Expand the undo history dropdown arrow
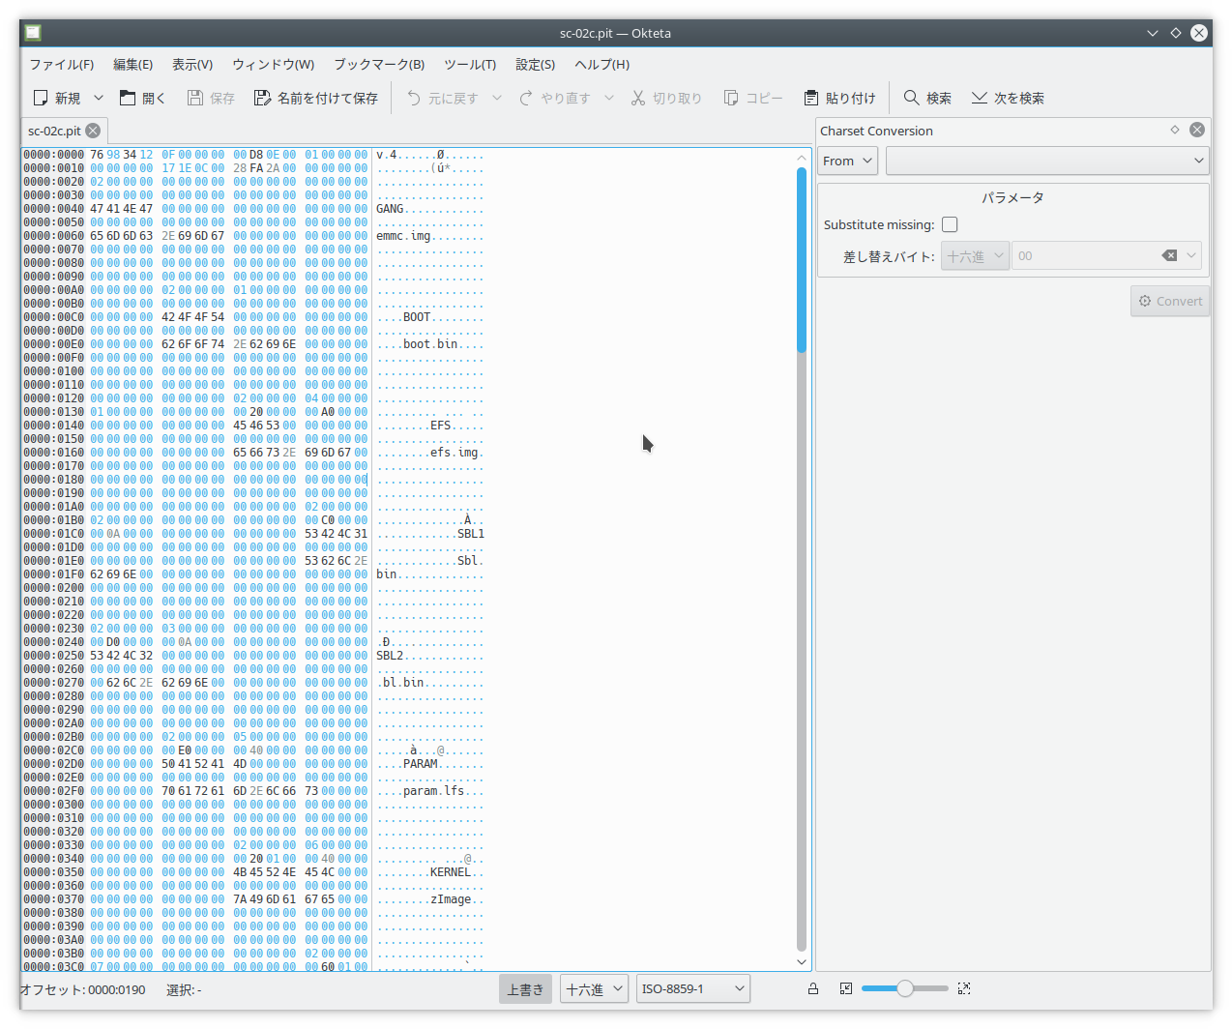The image size is (1232, 1029). coord(497,98)
